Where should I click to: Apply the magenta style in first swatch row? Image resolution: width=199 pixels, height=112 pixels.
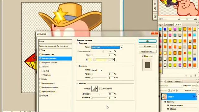click(x=175, y=29)
